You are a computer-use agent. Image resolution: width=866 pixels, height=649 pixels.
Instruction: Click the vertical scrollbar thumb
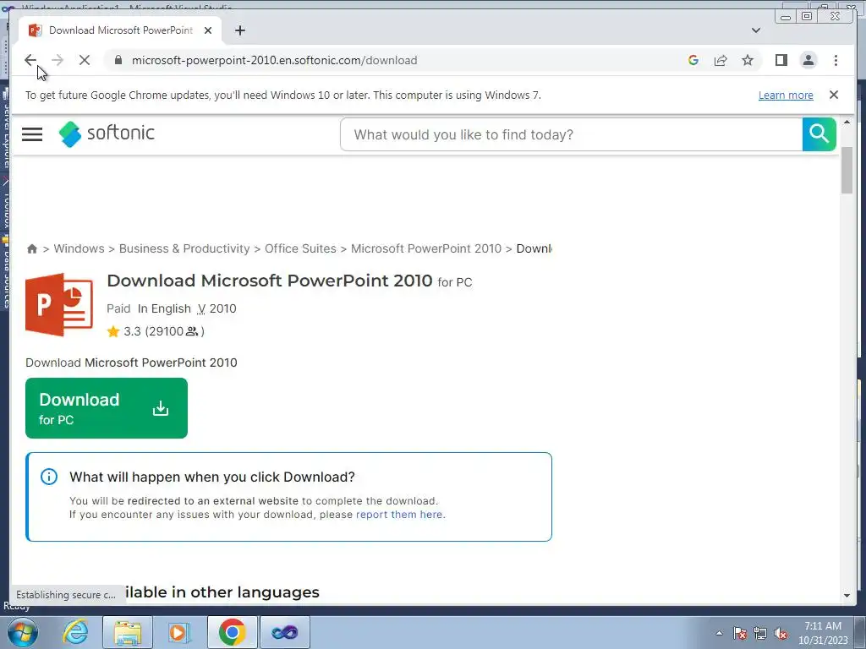(847, 172)
